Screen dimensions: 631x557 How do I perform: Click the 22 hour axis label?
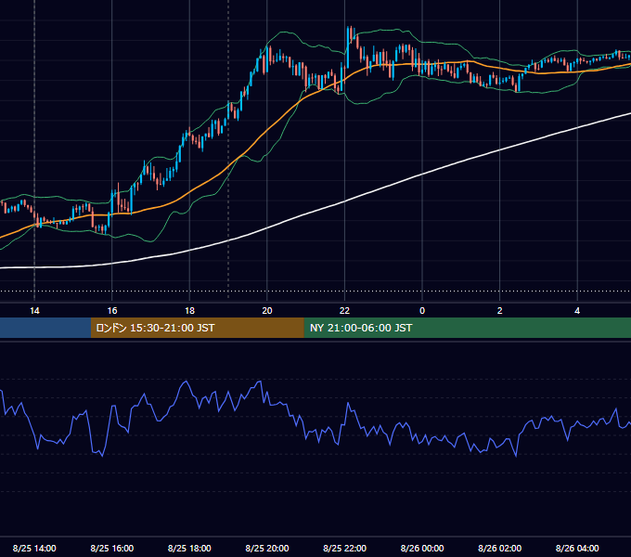[x=344, y=311]
